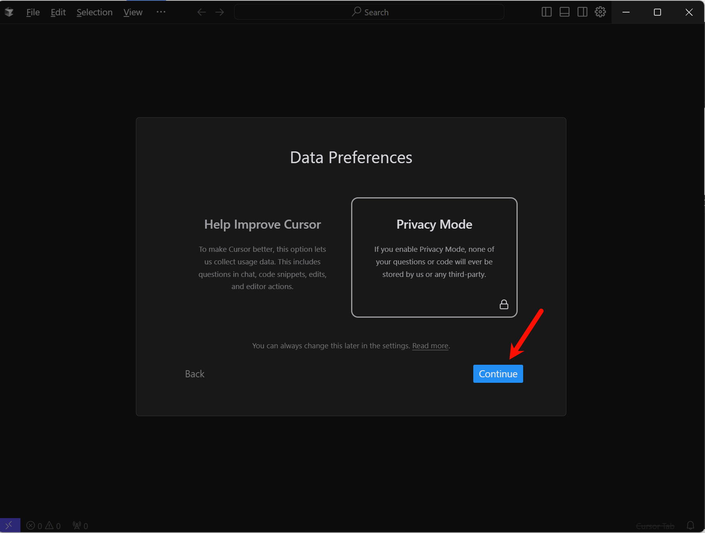
Task: Toggle the primary sidebar layout icon
Action: click(546, 12)
